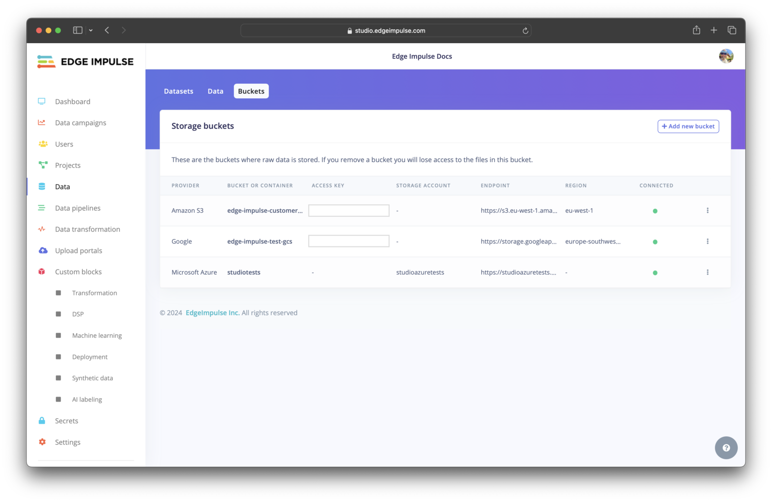Go back with browser back arrow
The height and width of the screenshot is (502, 772).
(107, 30)
